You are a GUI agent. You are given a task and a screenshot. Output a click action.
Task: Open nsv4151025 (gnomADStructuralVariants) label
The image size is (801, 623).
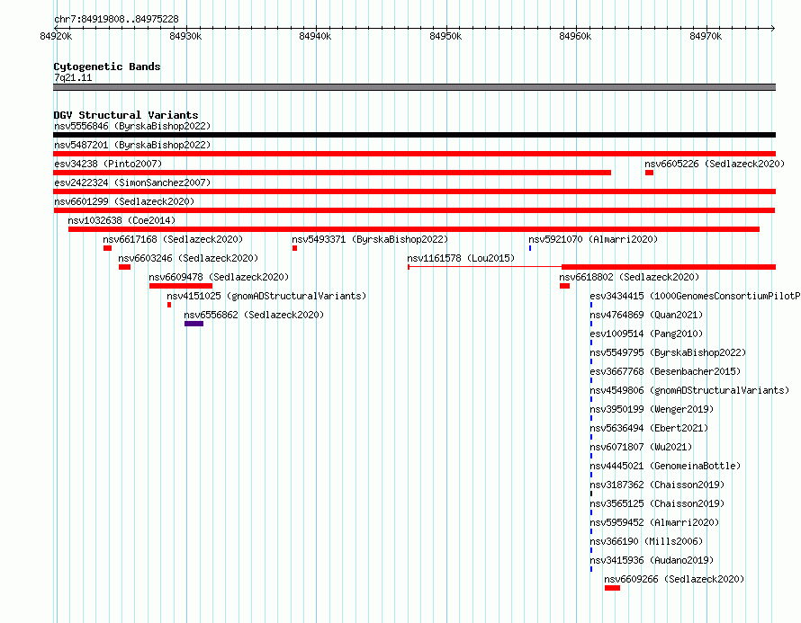[x=266, y=296]
